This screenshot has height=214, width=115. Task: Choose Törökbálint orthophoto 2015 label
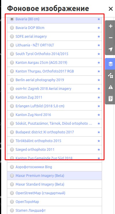coord(38,141)
